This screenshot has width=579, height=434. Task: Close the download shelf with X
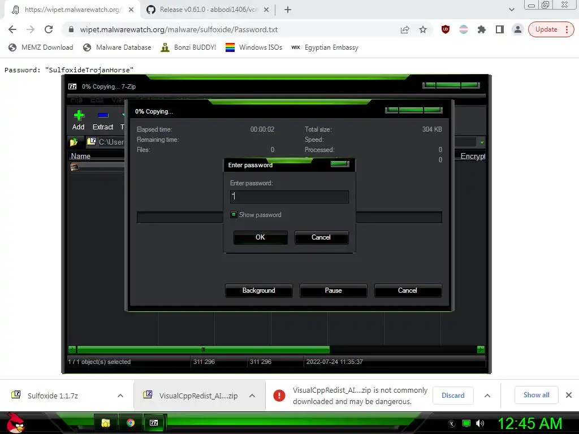coord(569,395)
